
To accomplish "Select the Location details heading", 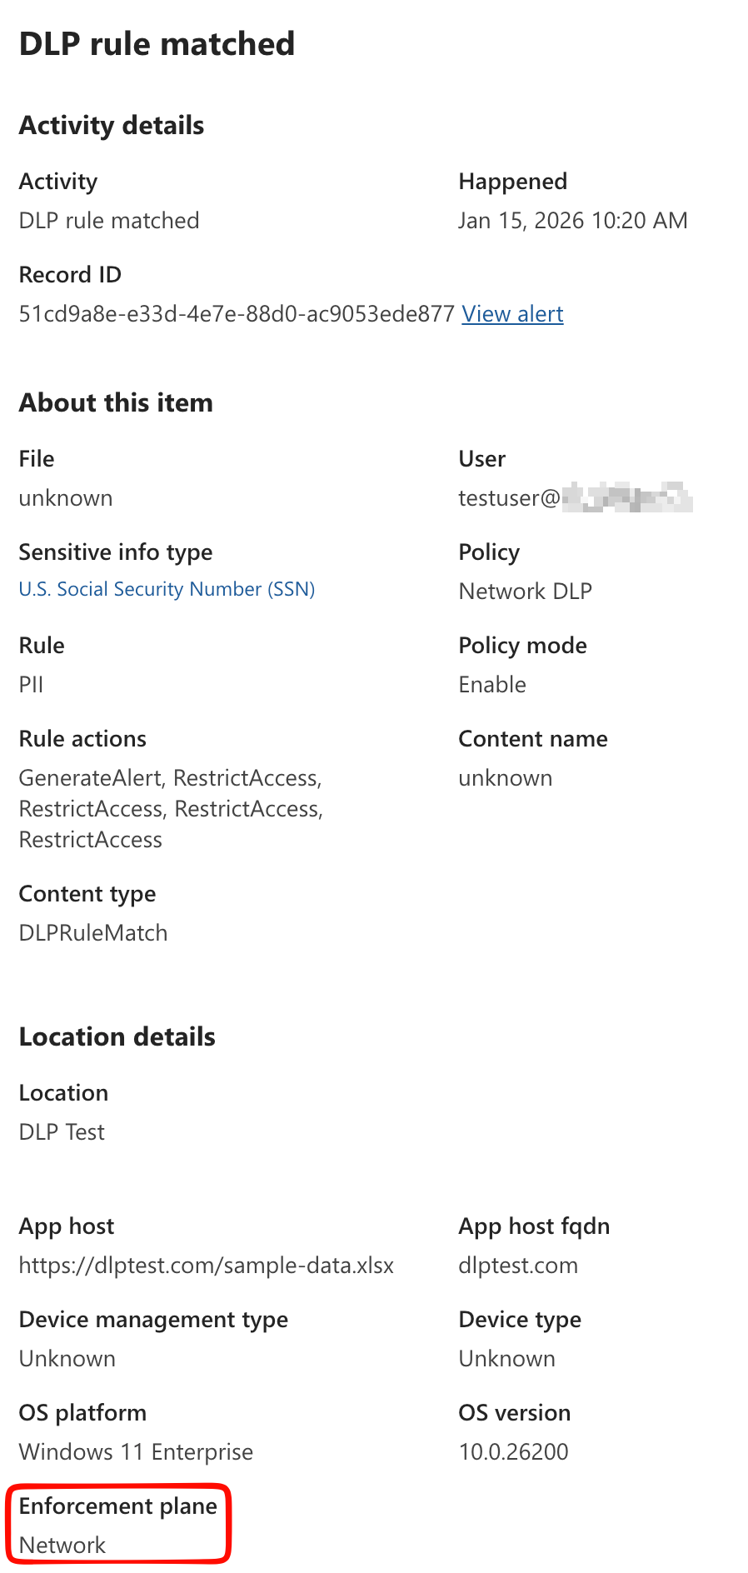I will (117, 1036).
